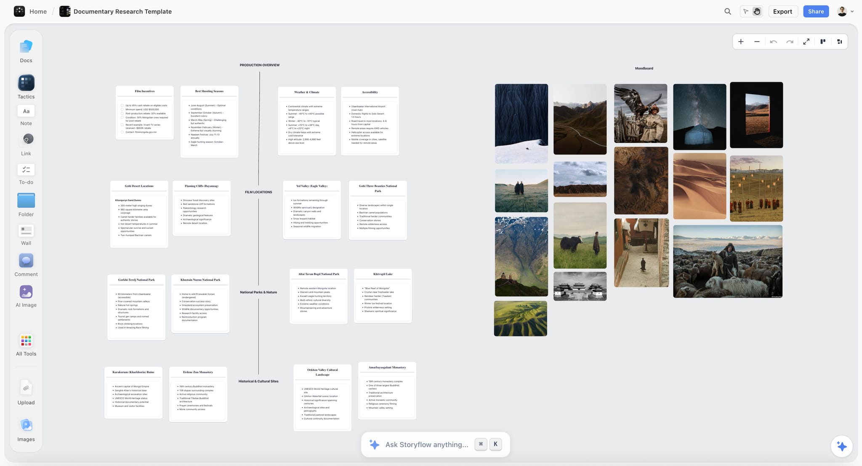Click the Ask Storyflow anything input
Viewport: 862px width, 466px height.
coord(426,445)
